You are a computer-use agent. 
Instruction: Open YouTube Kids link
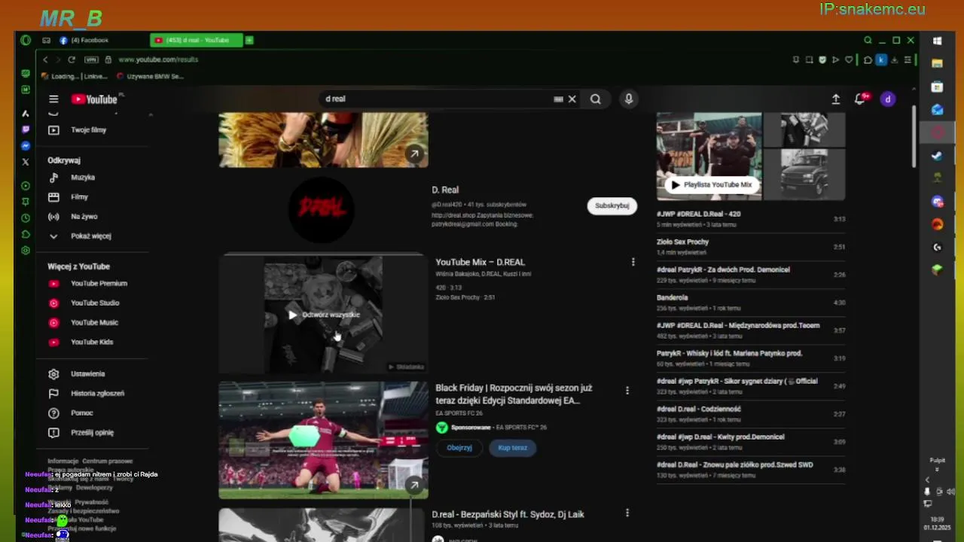point(91,342)
